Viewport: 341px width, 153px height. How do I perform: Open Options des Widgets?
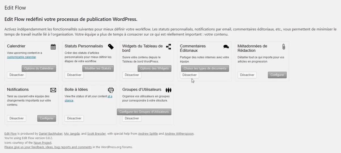pyautogui.click(x=155, y=68)
